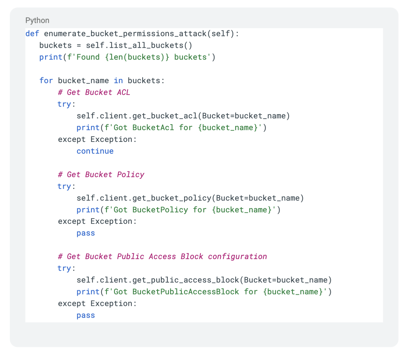Screen dimensions: 409x356
Task: Click the print 'Got BucketPublicAccessBlock for' line
Action: coord(204,292)
